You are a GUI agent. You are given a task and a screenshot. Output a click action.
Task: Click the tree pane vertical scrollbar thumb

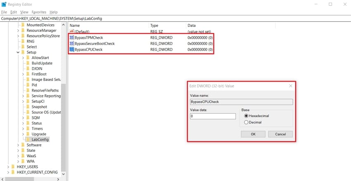63,128
